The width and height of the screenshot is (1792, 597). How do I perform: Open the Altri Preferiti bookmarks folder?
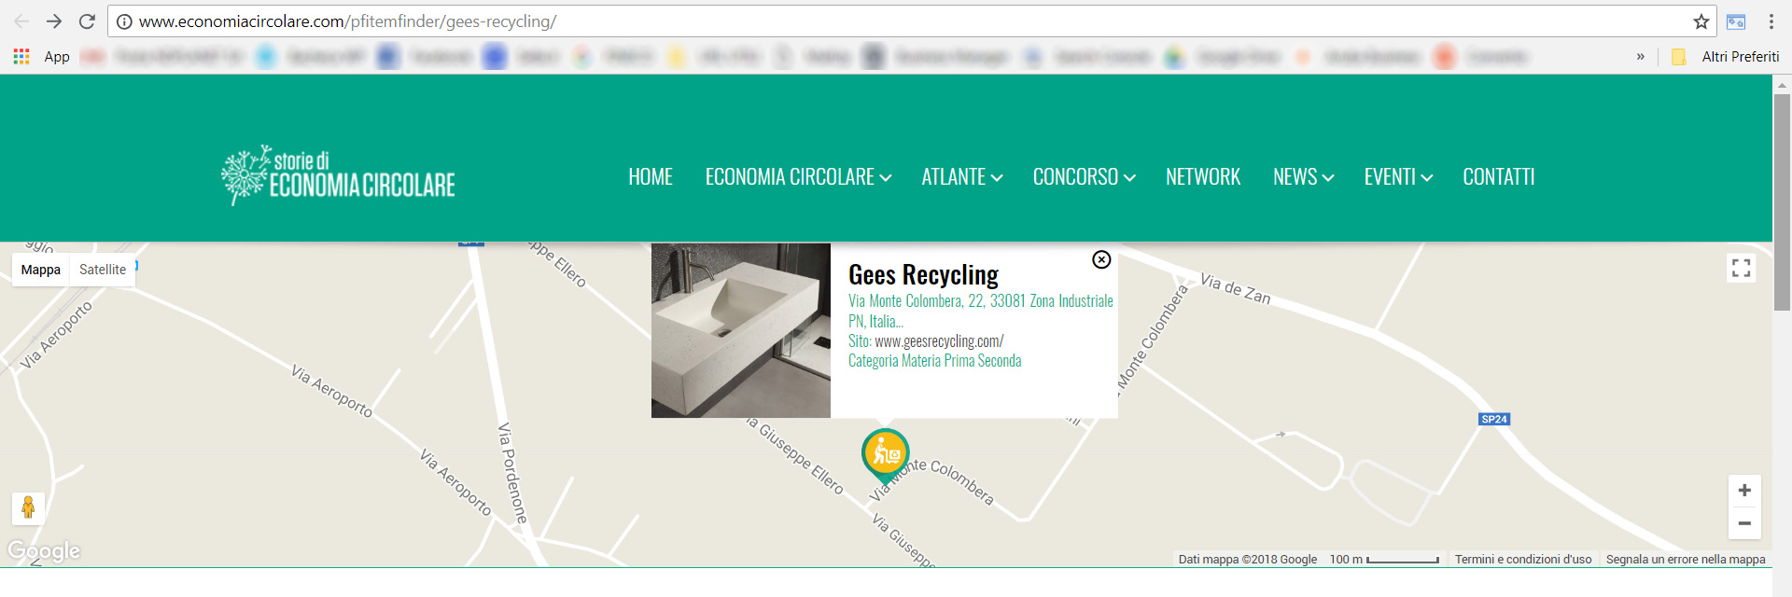tap(1727, 57)
